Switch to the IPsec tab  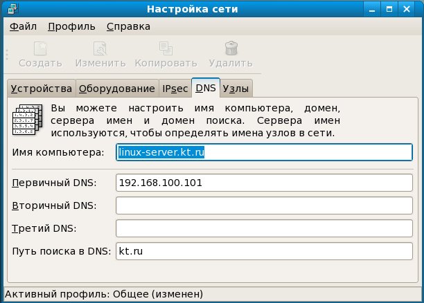175,89
